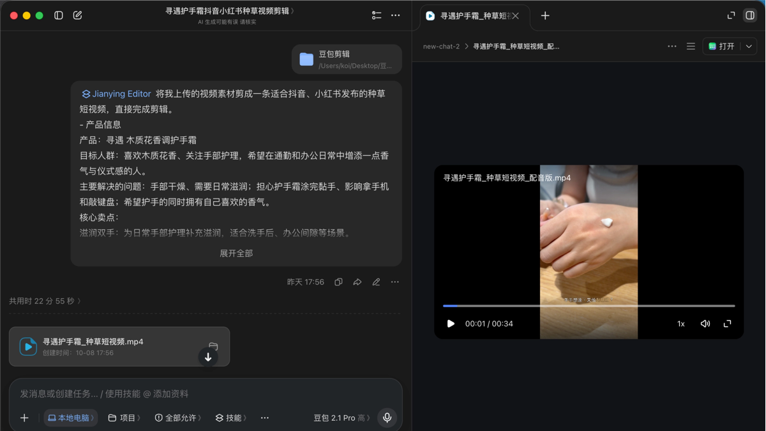Image resolution: width=766 pixels, height=431 pixels.
Task: Open the task list icon in chat header
Action: coord(377,15)
